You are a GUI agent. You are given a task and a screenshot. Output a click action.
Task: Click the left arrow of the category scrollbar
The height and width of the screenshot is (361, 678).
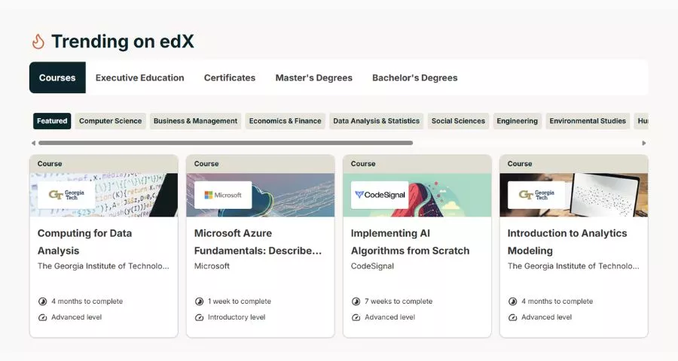point(33,143)
